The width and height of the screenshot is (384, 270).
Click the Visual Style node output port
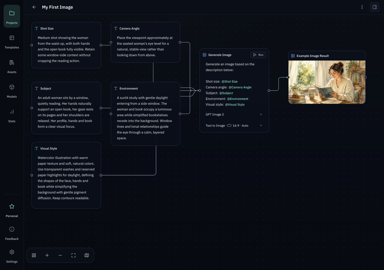click(101, 175)
